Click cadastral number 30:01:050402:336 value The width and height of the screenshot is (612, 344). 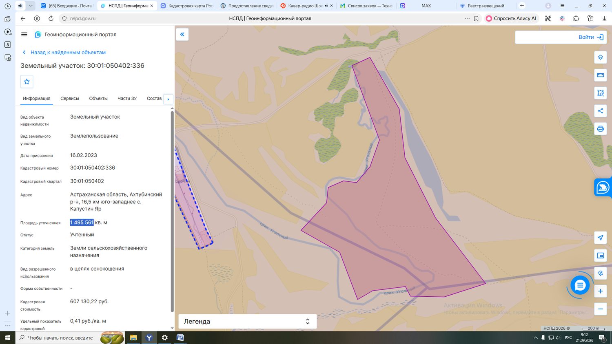(x=93, y=168)
